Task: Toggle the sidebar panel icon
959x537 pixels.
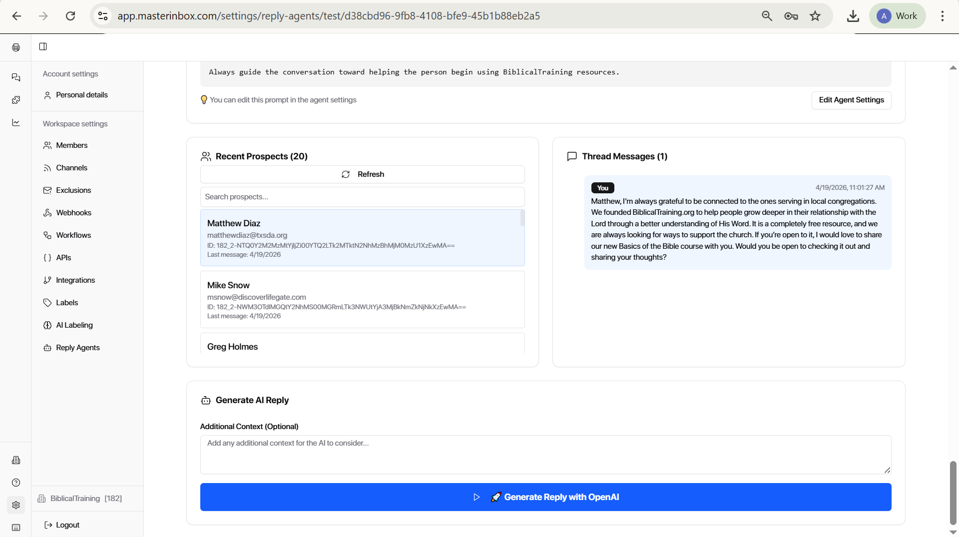Action: 43,46
